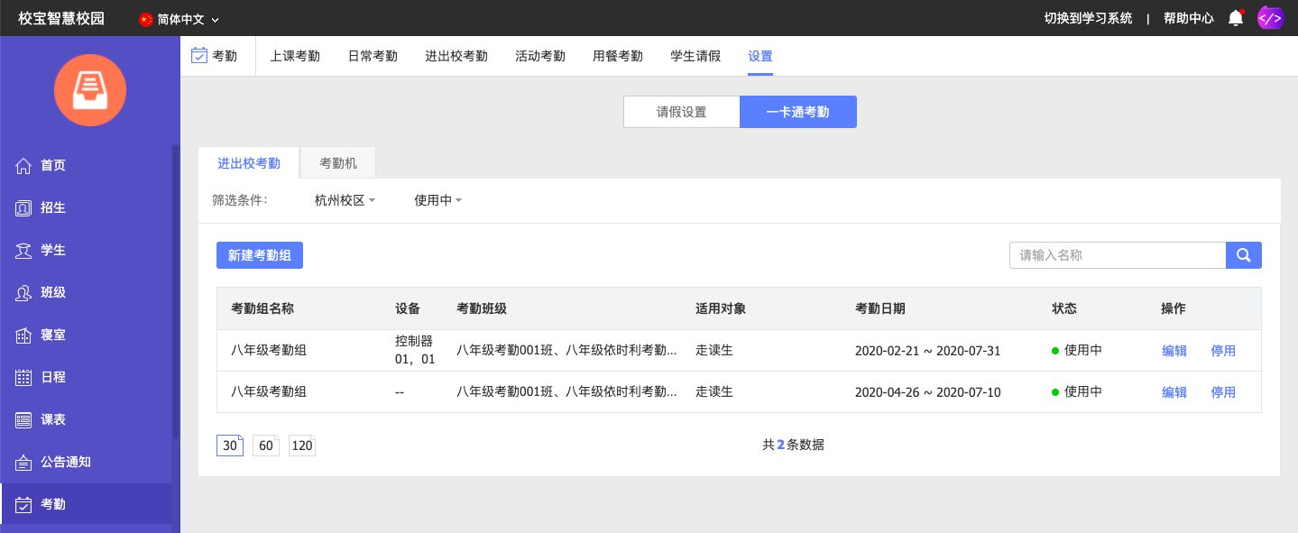Focus the 请输入名称 search field
This screenshot has width=1298, height=533.
point(1117,255)
